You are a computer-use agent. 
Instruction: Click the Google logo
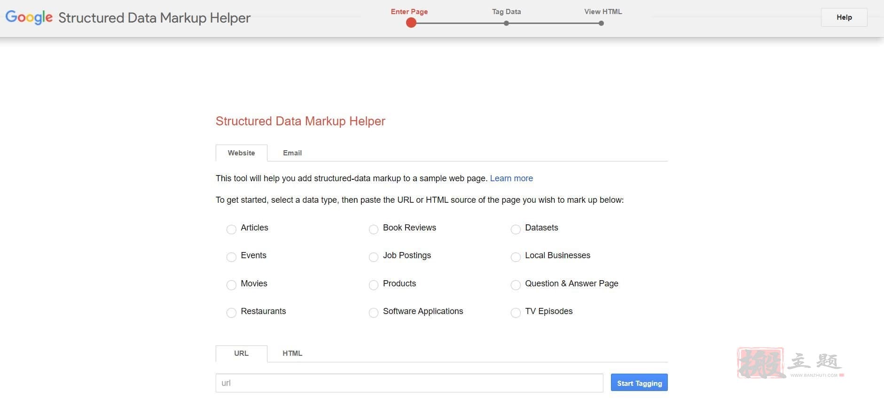coord(29,17)
